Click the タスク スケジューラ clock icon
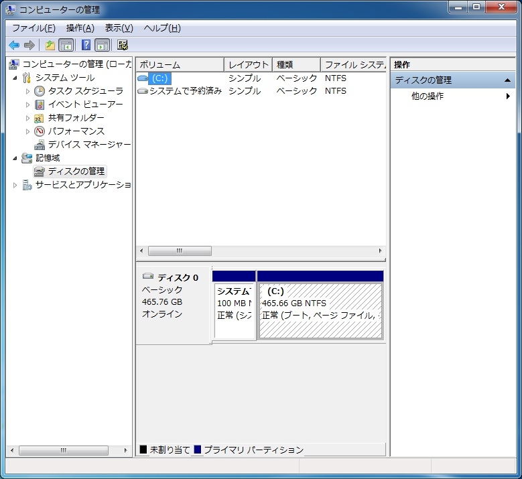 click(40, 91)
